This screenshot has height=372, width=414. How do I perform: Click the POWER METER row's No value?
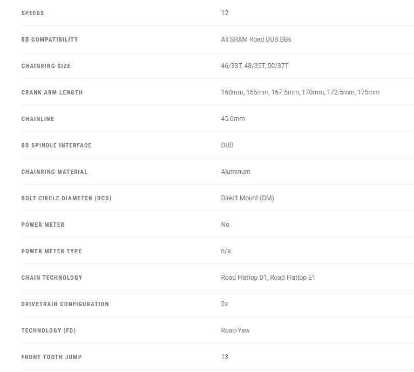(x=225, y=225)
